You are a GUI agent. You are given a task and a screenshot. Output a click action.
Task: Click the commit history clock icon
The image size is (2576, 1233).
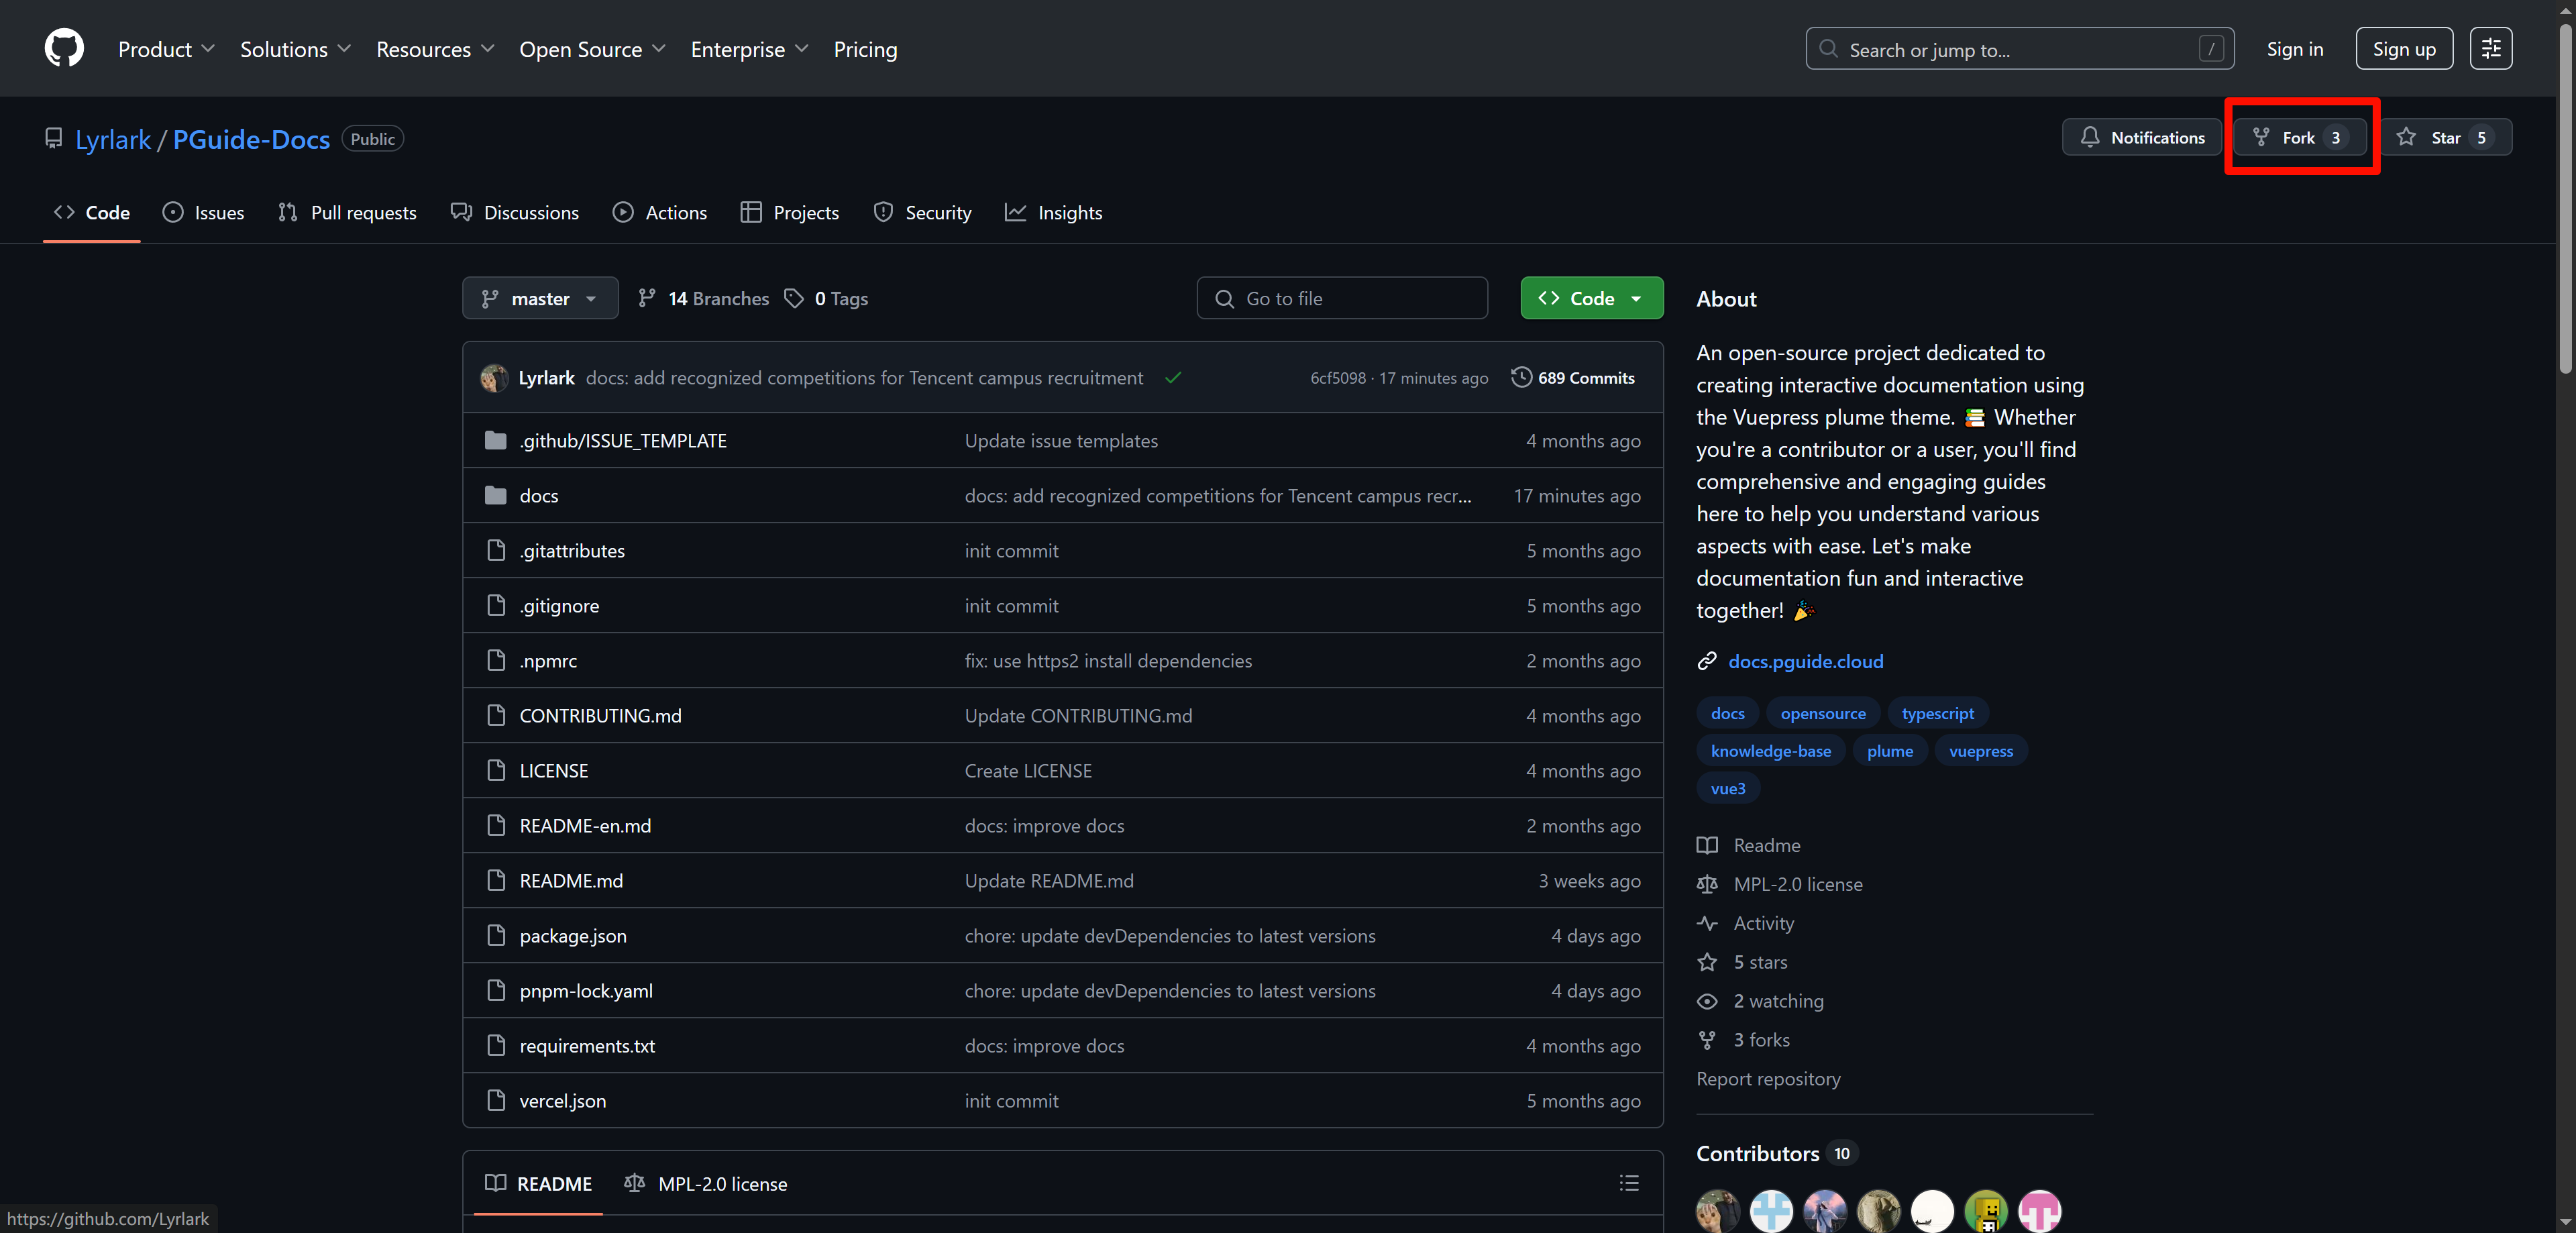coord(1521,377)
